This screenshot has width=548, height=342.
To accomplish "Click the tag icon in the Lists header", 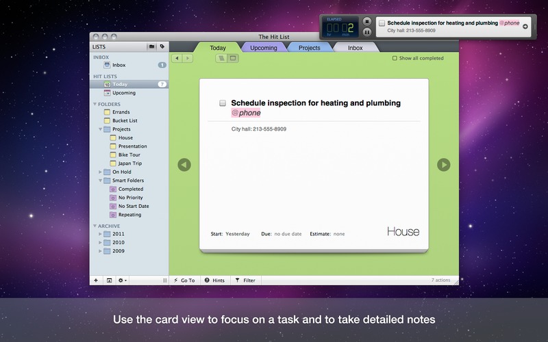I will tap(162, 47).
